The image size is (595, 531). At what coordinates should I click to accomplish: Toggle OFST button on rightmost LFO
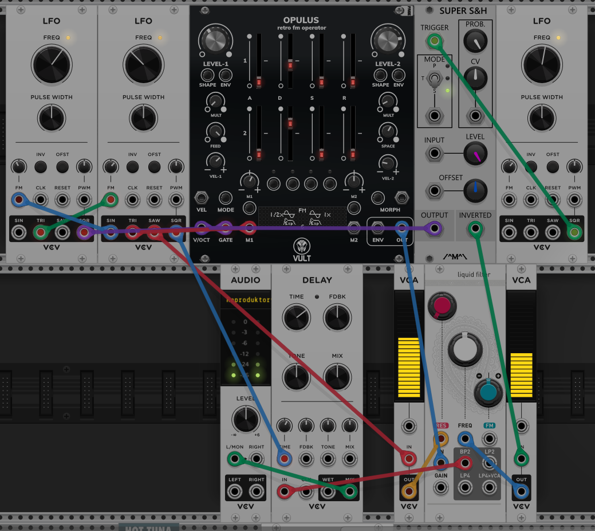[x=553, y=167]
